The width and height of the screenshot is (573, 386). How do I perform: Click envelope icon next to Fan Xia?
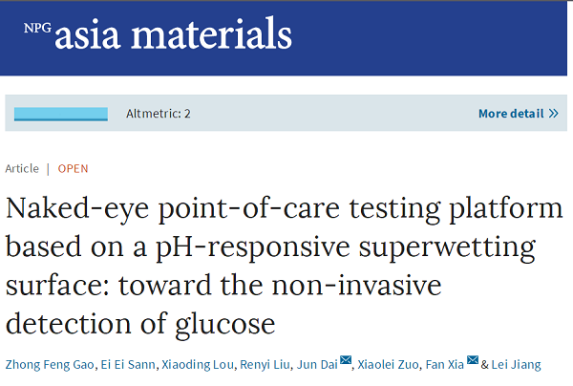[x=472, y=360]
